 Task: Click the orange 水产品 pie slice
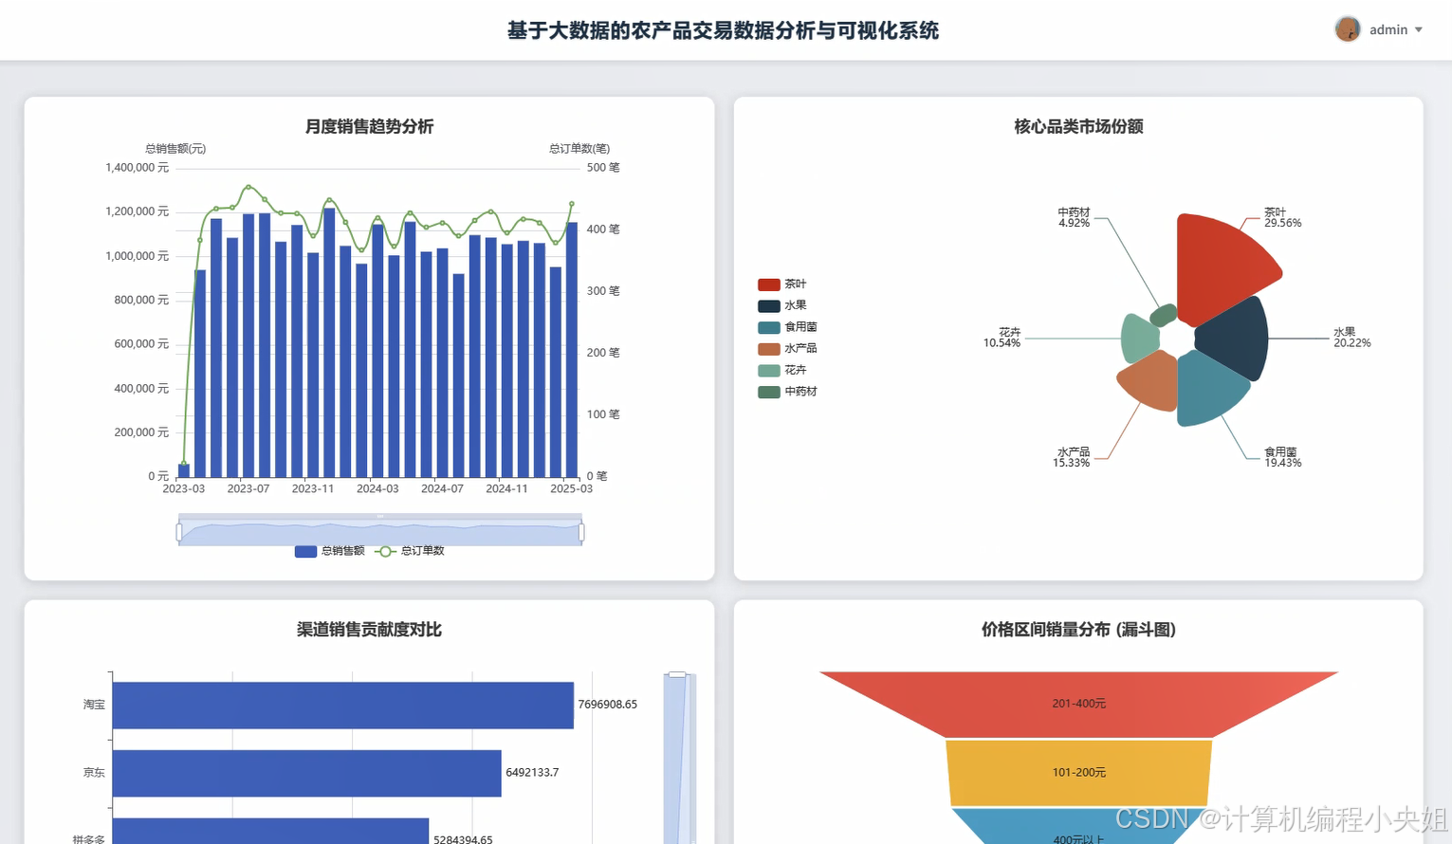pos(1152,381)
